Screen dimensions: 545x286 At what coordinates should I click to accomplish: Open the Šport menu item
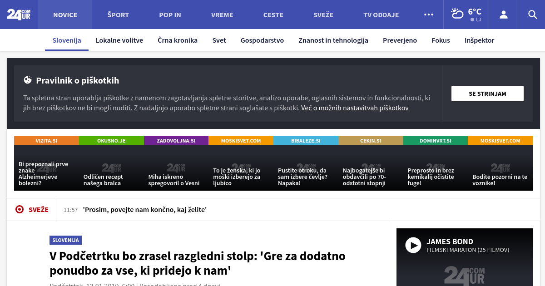[118, 15]
